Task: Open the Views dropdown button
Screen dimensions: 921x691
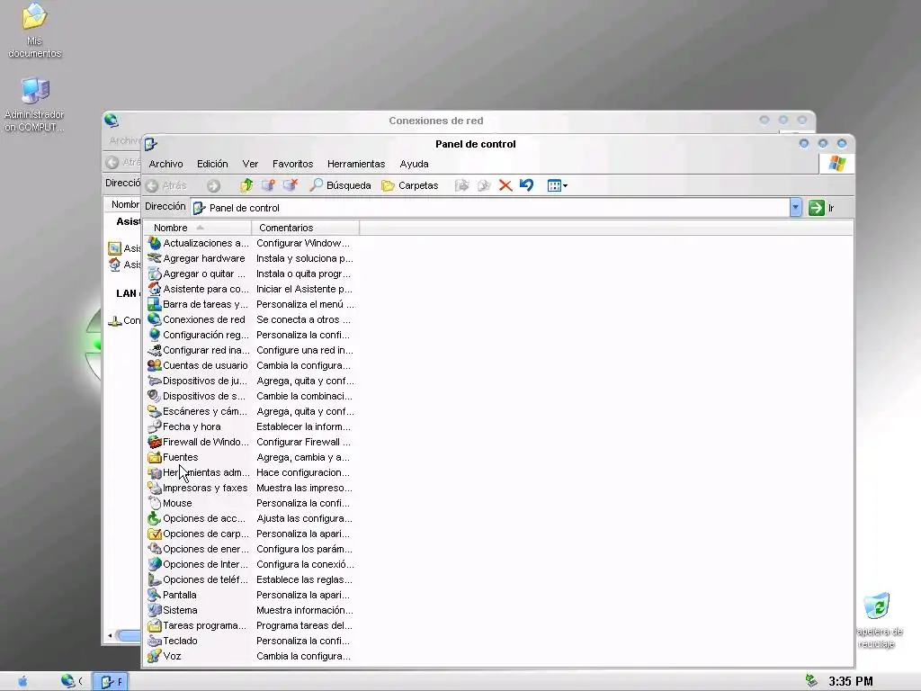Action: (557, 185)
